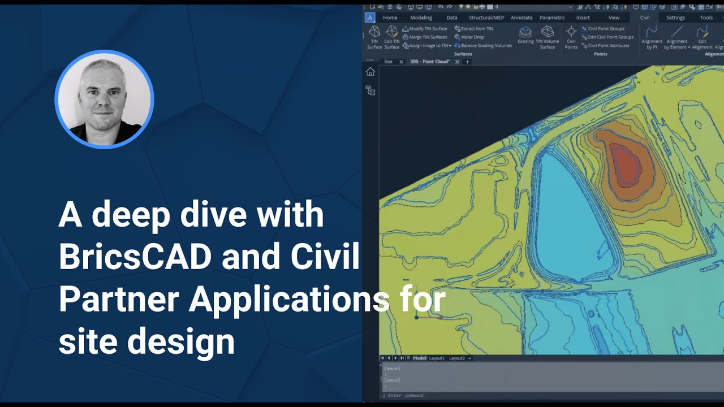Select the Edit TIN Surface tool
Image resolution: width=724 pixels, height=407 pixels.
pos(392,37)
